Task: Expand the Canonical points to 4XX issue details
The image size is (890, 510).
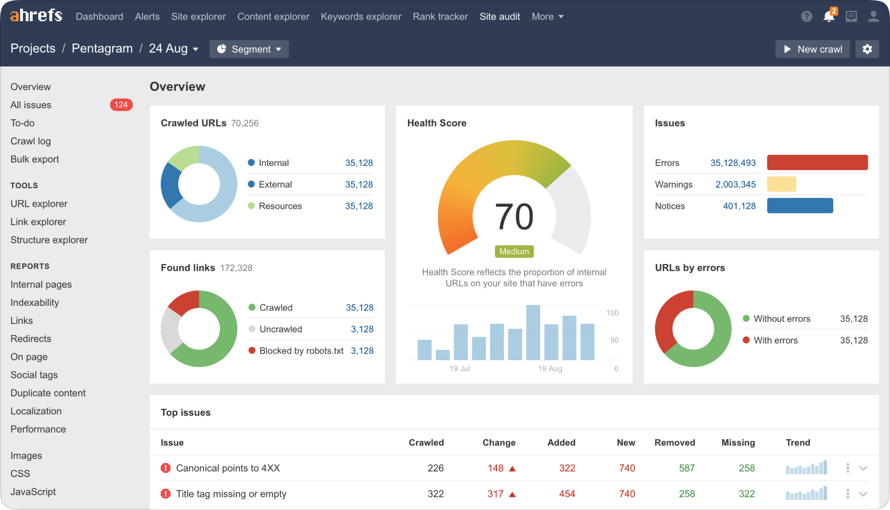Action: pyautogui.click(x=863, y=468)
